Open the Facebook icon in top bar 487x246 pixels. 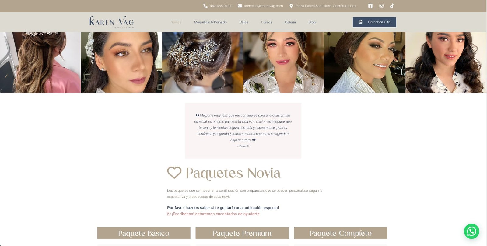click(370, 6)
